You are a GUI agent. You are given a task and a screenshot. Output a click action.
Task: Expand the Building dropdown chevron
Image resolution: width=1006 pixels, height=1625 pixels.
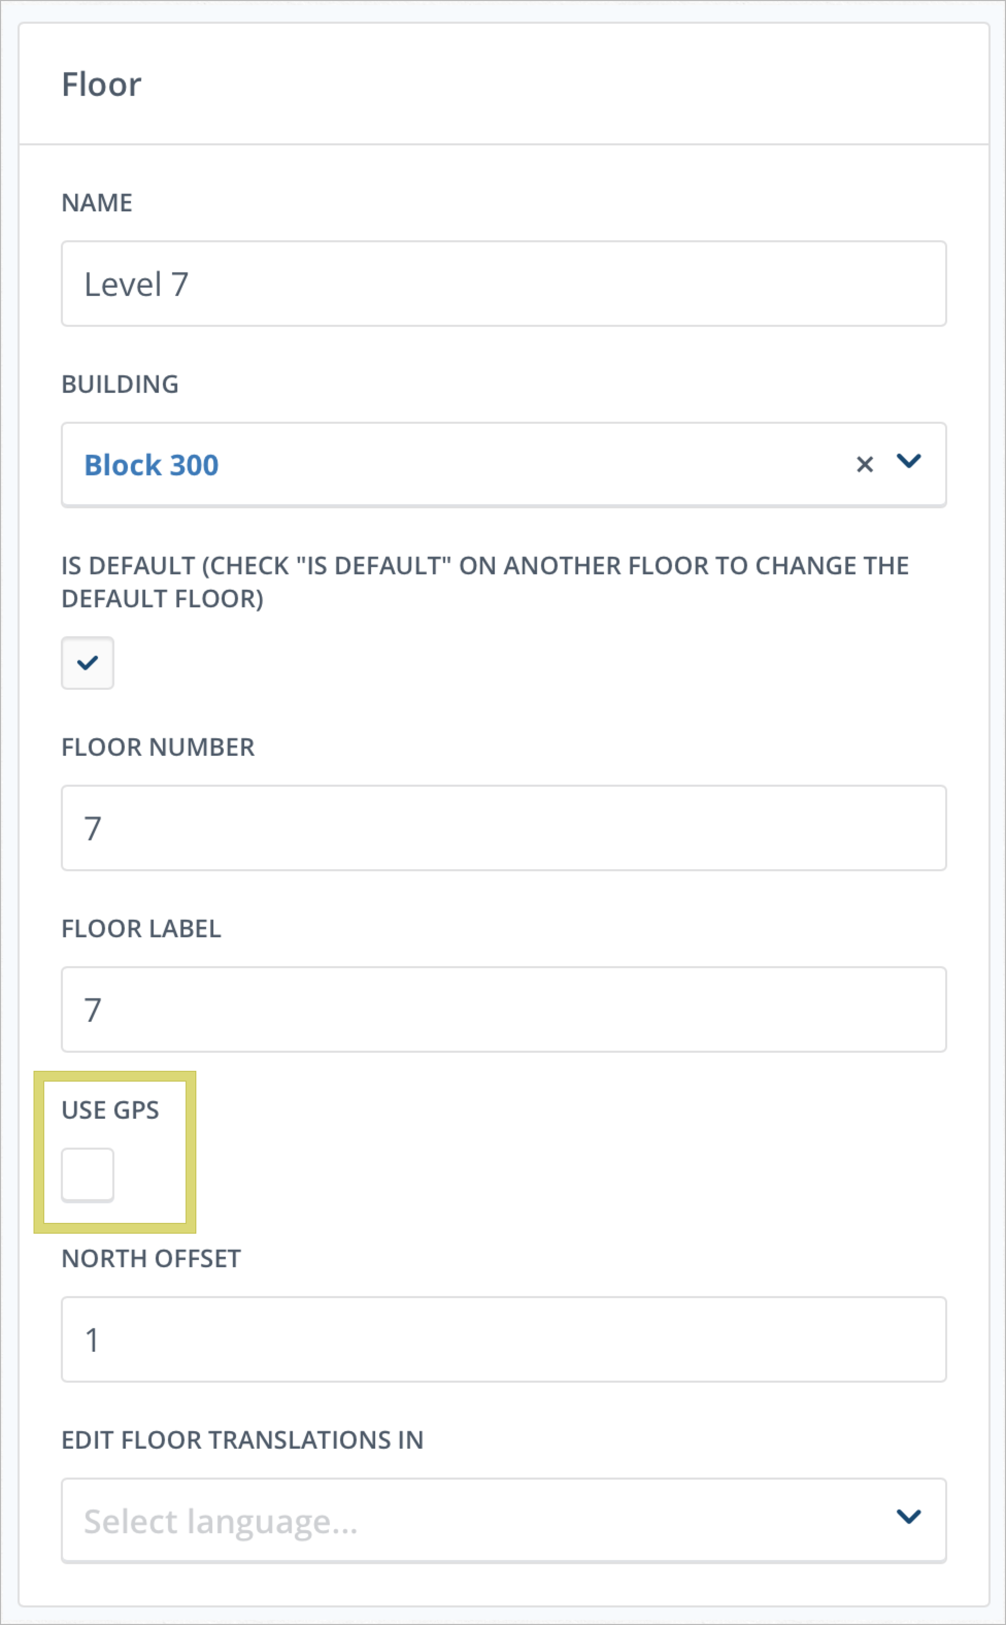click(909, 460)
